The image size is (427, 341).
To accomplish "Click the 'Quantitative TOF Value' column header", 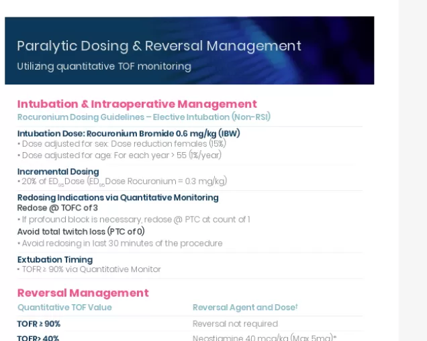I will [64, 308].
